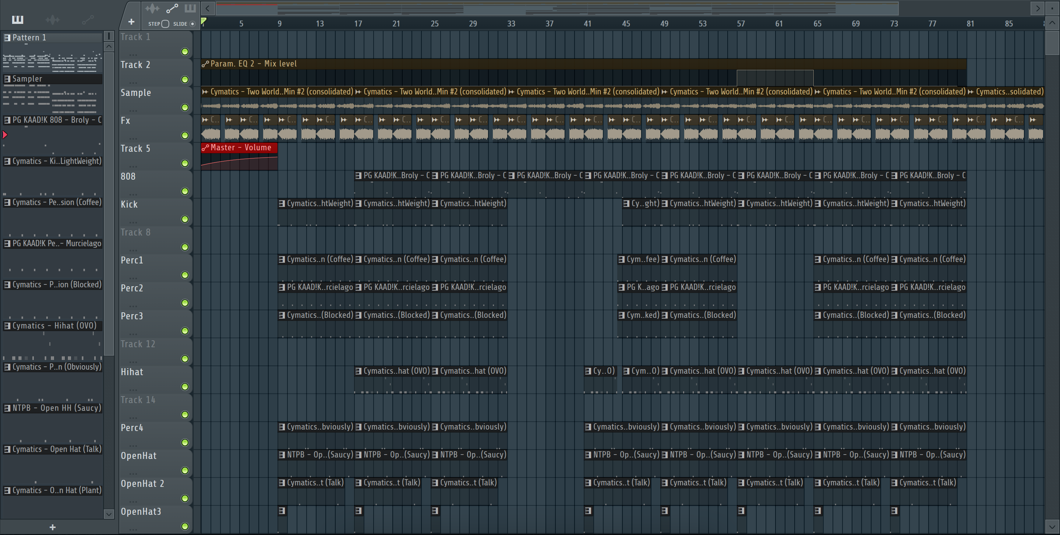Click the playback start marker at bar 1
The image size is (1060, 535).
[x=203, y=21]
